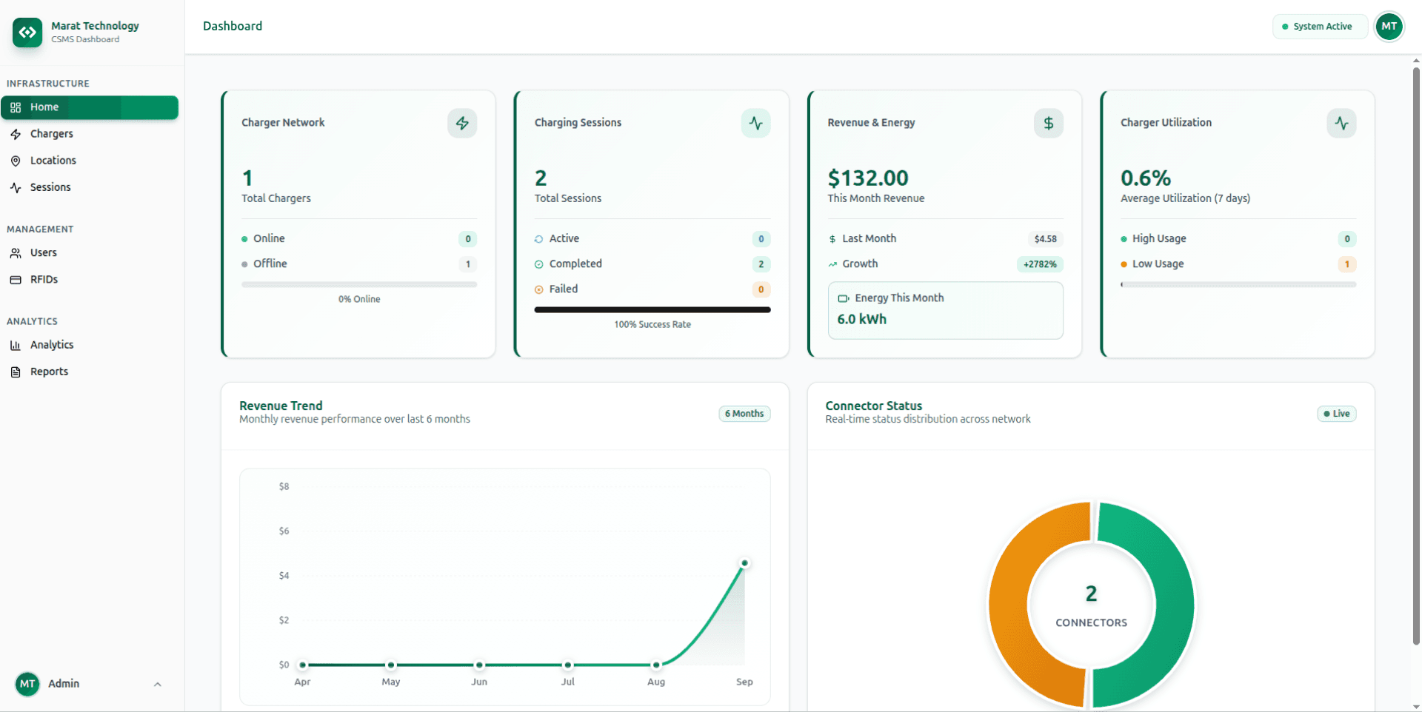Click the Sep data point on revenue chart
The width and height of the screenshot is (1422, 712).
tap(744, 563)
